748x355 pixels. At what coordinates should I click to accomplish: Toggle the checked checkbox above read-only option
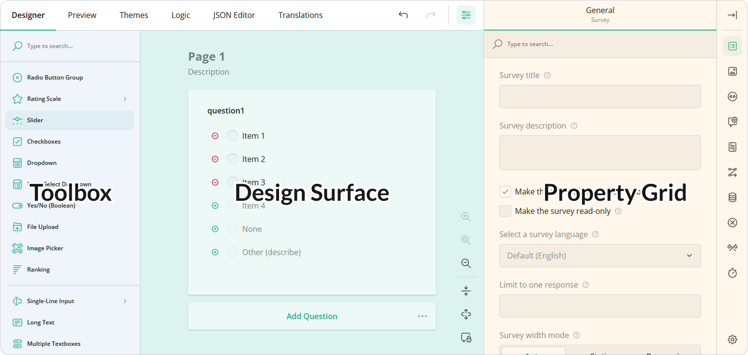pos(505,192)
